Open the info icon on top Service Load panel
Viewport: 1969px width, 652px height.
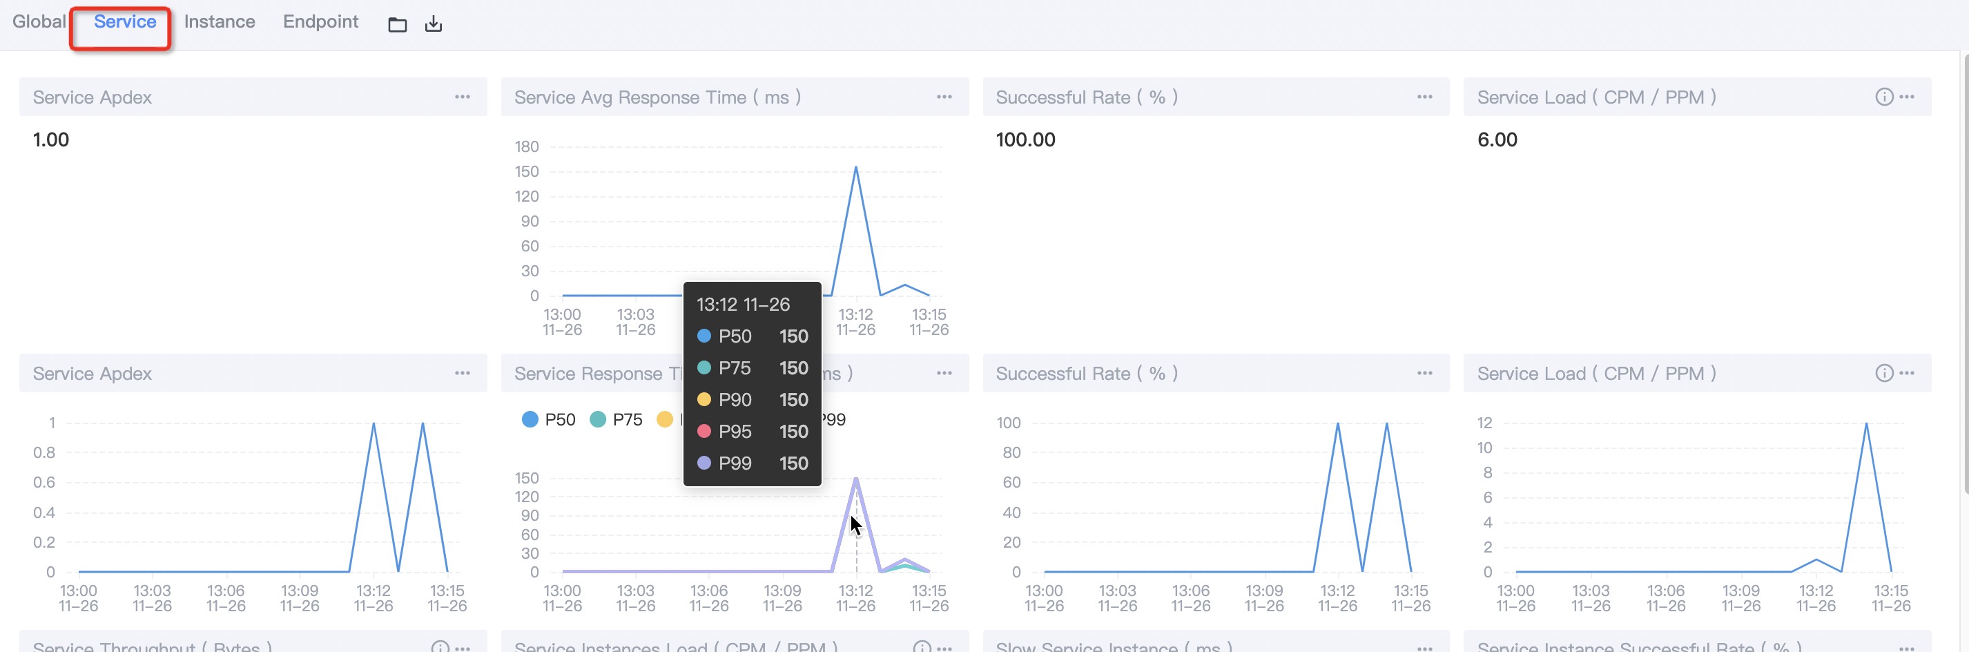[x=1883, y=97]
